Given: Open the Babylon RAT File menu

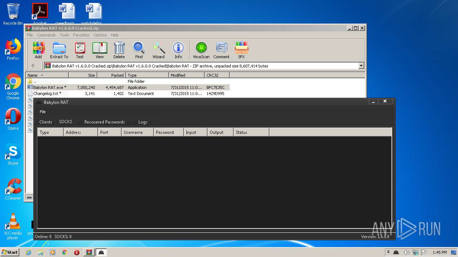Looking at the screenshot, I should coord(43,112).
